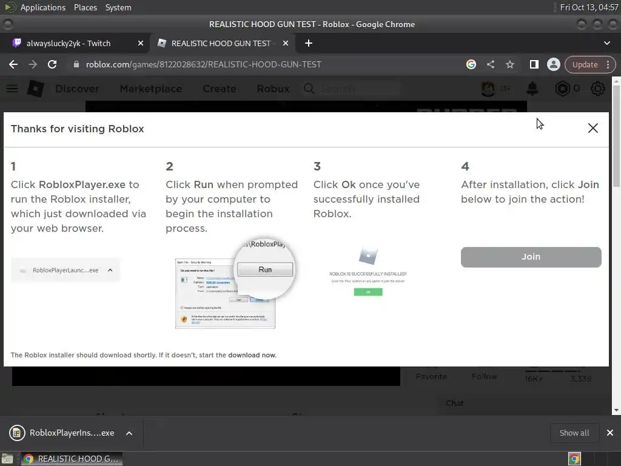621x466 pixels.
Task: View site info via the lock icon
Action: 76,64
